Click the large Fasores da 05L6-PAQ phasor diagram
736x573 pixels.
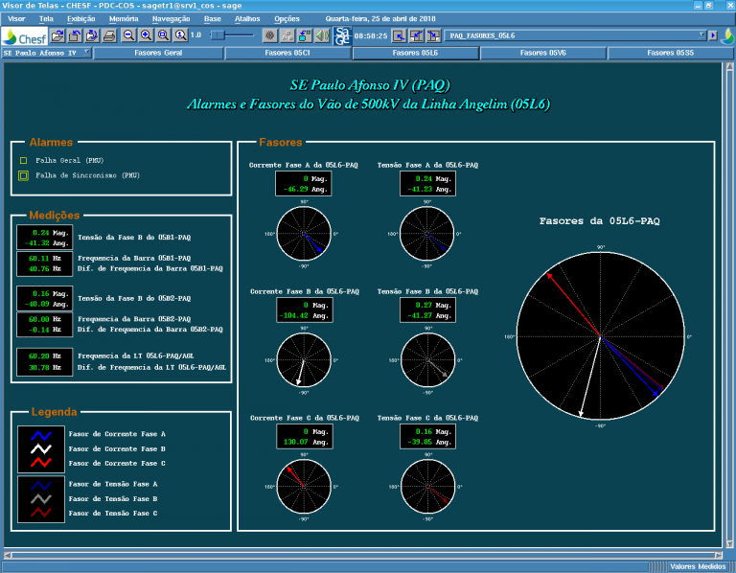coord(600,336)
